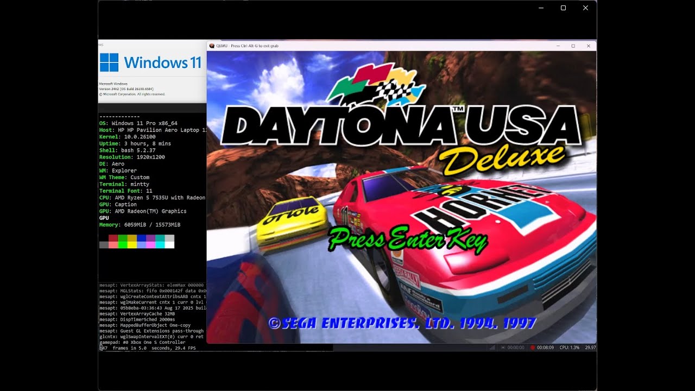695x391 pixels.
Task: Click the 'OS: Windows 11 Pro x86_64' line
Action: pyautogui.click(x=138, y=123)
